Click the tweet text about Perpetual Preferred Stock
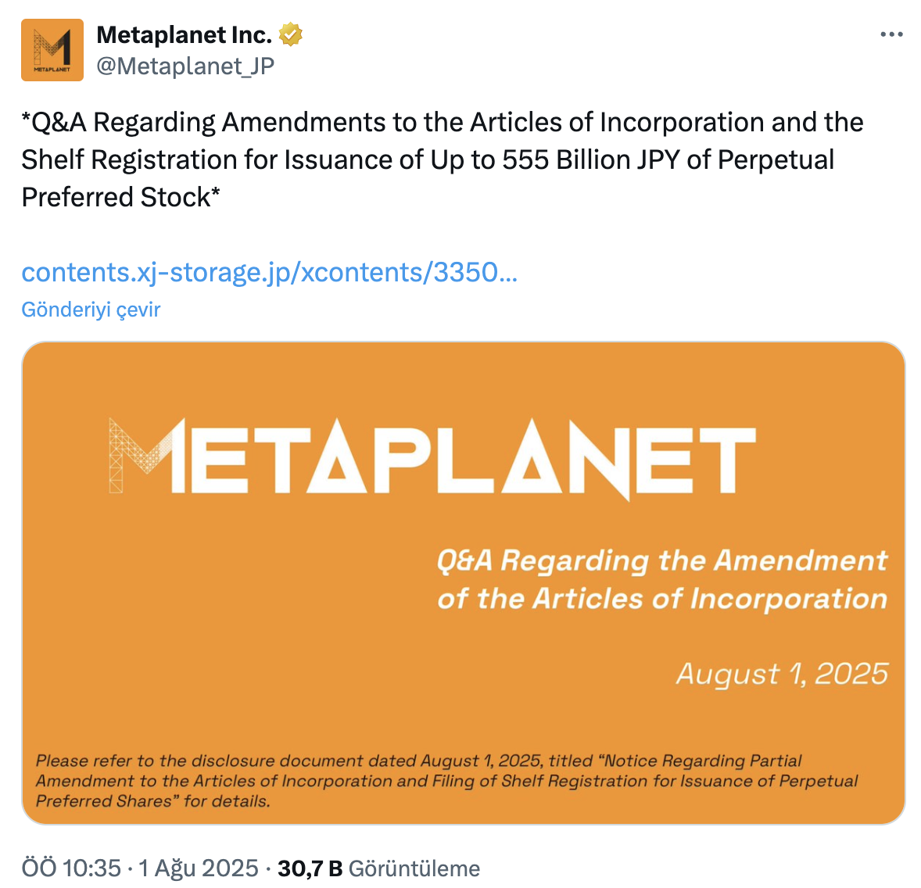This screenshot has width=921, height=888. (x=443, y=159)
